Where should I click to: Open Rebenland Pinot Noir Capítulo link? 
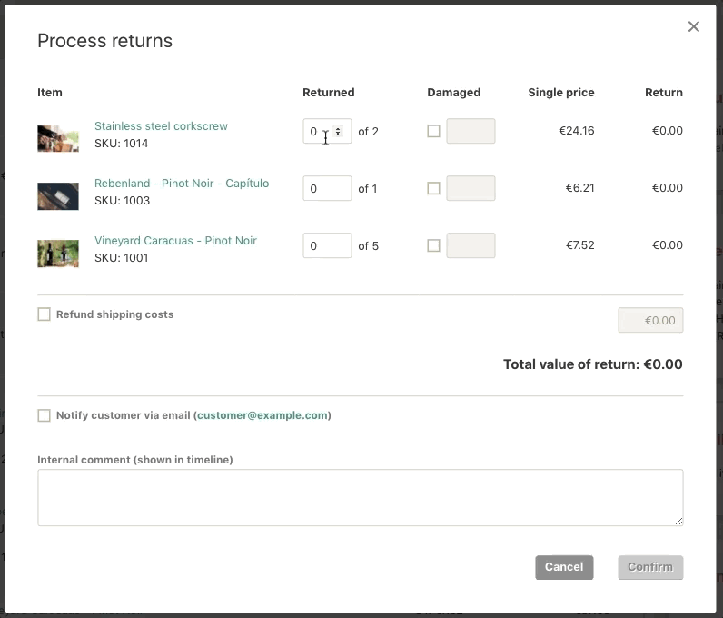182,184
